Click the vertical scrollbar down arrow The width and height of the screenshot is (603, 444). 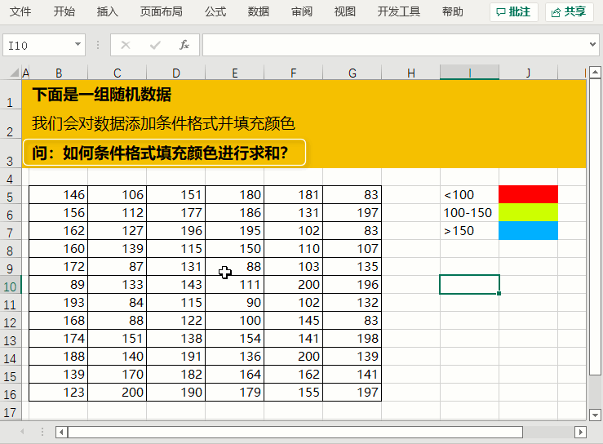(x=595, y=415)
